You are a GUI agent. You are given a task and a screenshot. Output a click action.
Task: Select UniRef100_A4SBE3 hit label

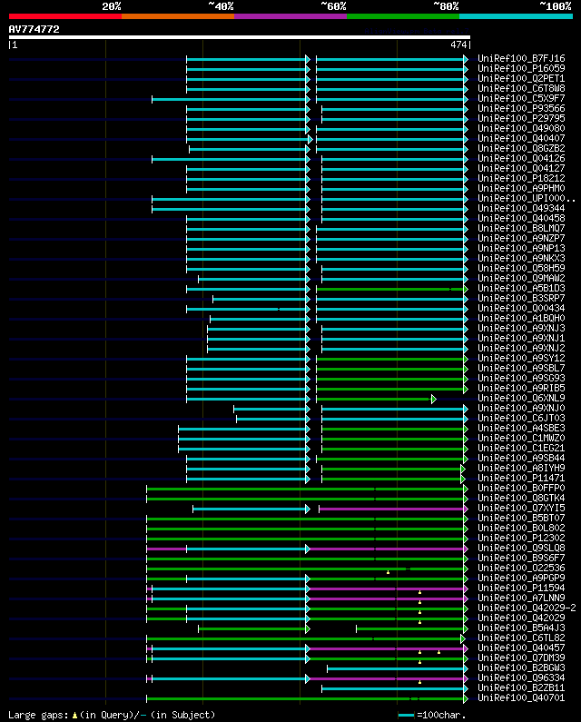point(521,429)
